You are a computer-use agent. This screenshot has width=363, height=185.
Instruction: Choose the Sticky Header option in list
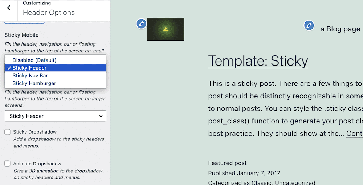pos(29,68)
